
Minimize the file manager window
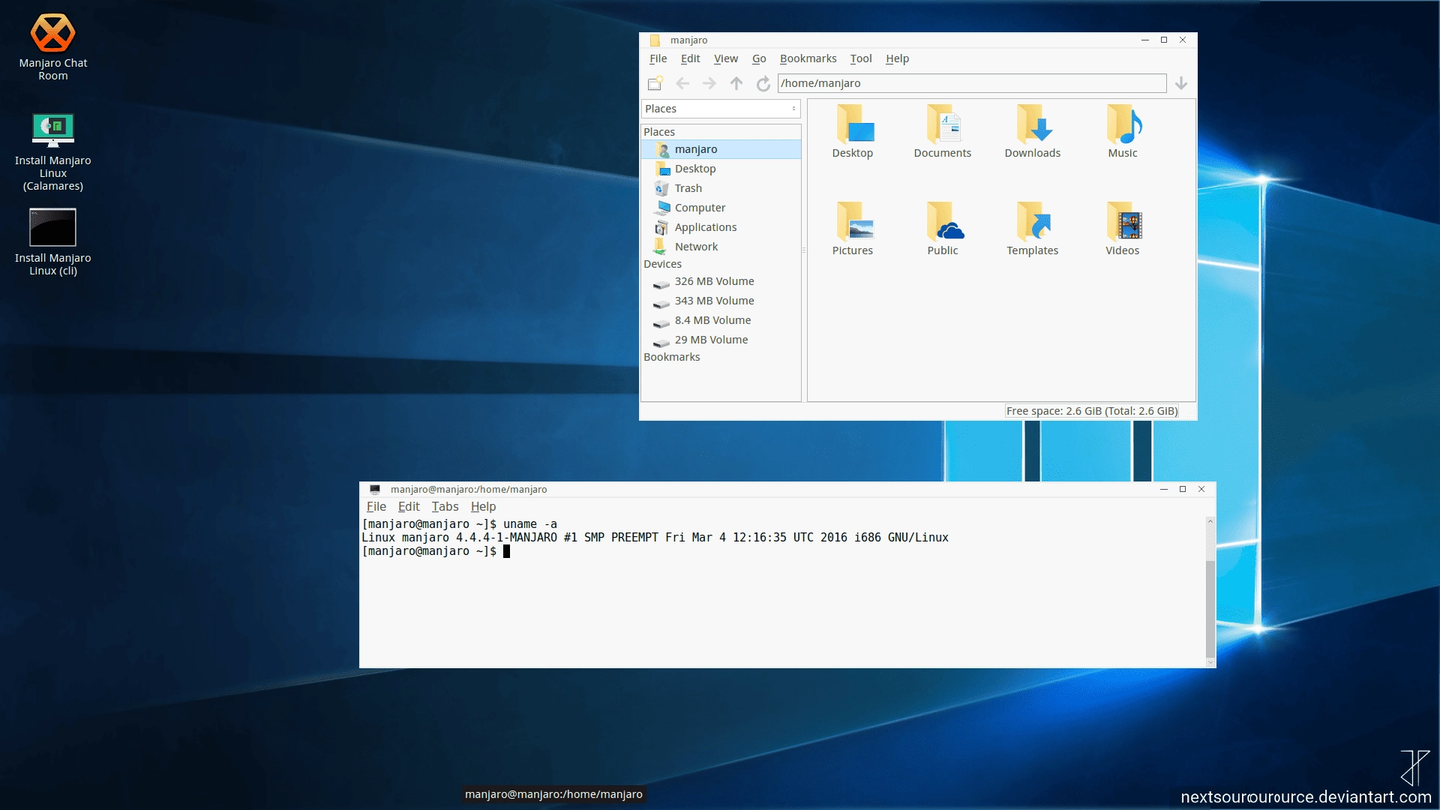[1145, 40]
